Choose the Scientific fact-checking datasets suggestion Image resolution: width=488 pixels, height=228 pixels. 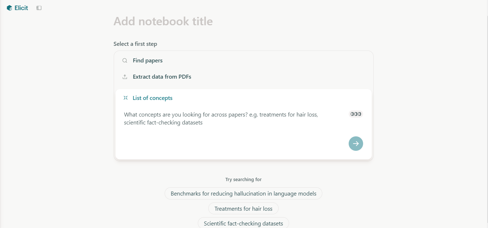pos(243,224)
